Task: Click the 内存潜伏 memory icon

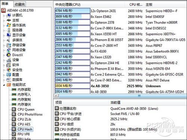Action: [x=14, y=105]
